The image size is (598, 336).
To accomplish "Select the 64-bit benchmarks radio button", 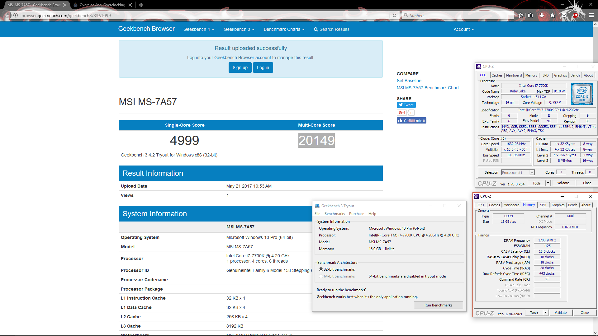I will coord(321,276).
